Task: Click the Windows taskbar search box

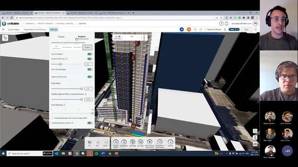Action: tap(25, 154)
